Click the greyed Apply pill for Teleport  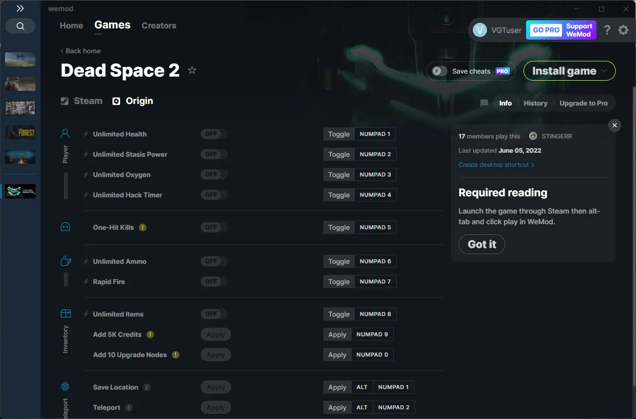(216, 407)
